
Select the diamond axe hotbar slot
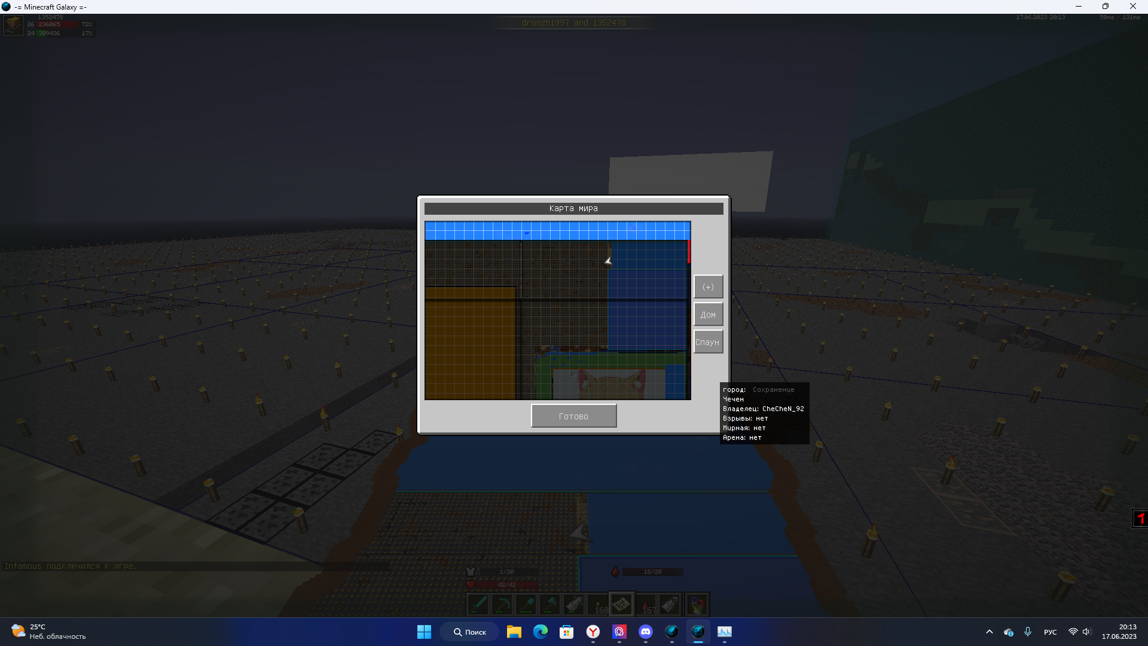click(x=550, y=605)
